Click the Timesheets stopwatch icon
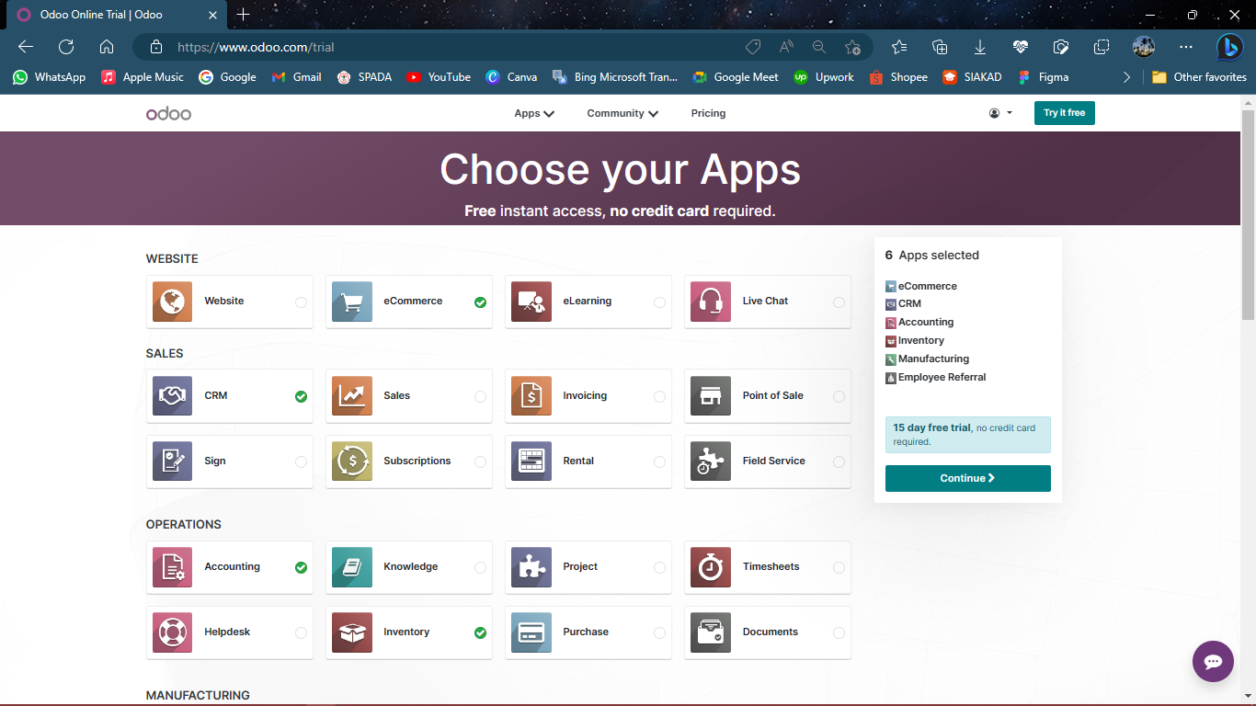Viewport: 1256px width, 706px height. tap(710, 567)
